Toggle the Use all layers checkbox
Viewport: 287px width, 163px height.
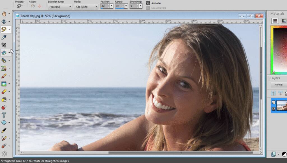click(x=148, y=8)
